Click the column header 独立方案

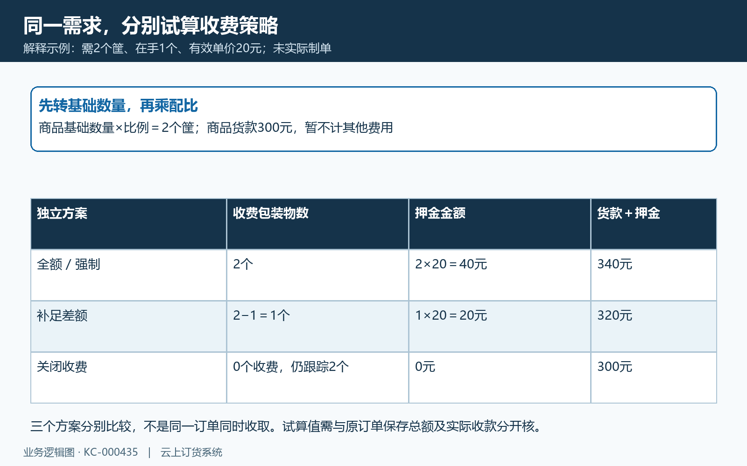tap(128, 224)
